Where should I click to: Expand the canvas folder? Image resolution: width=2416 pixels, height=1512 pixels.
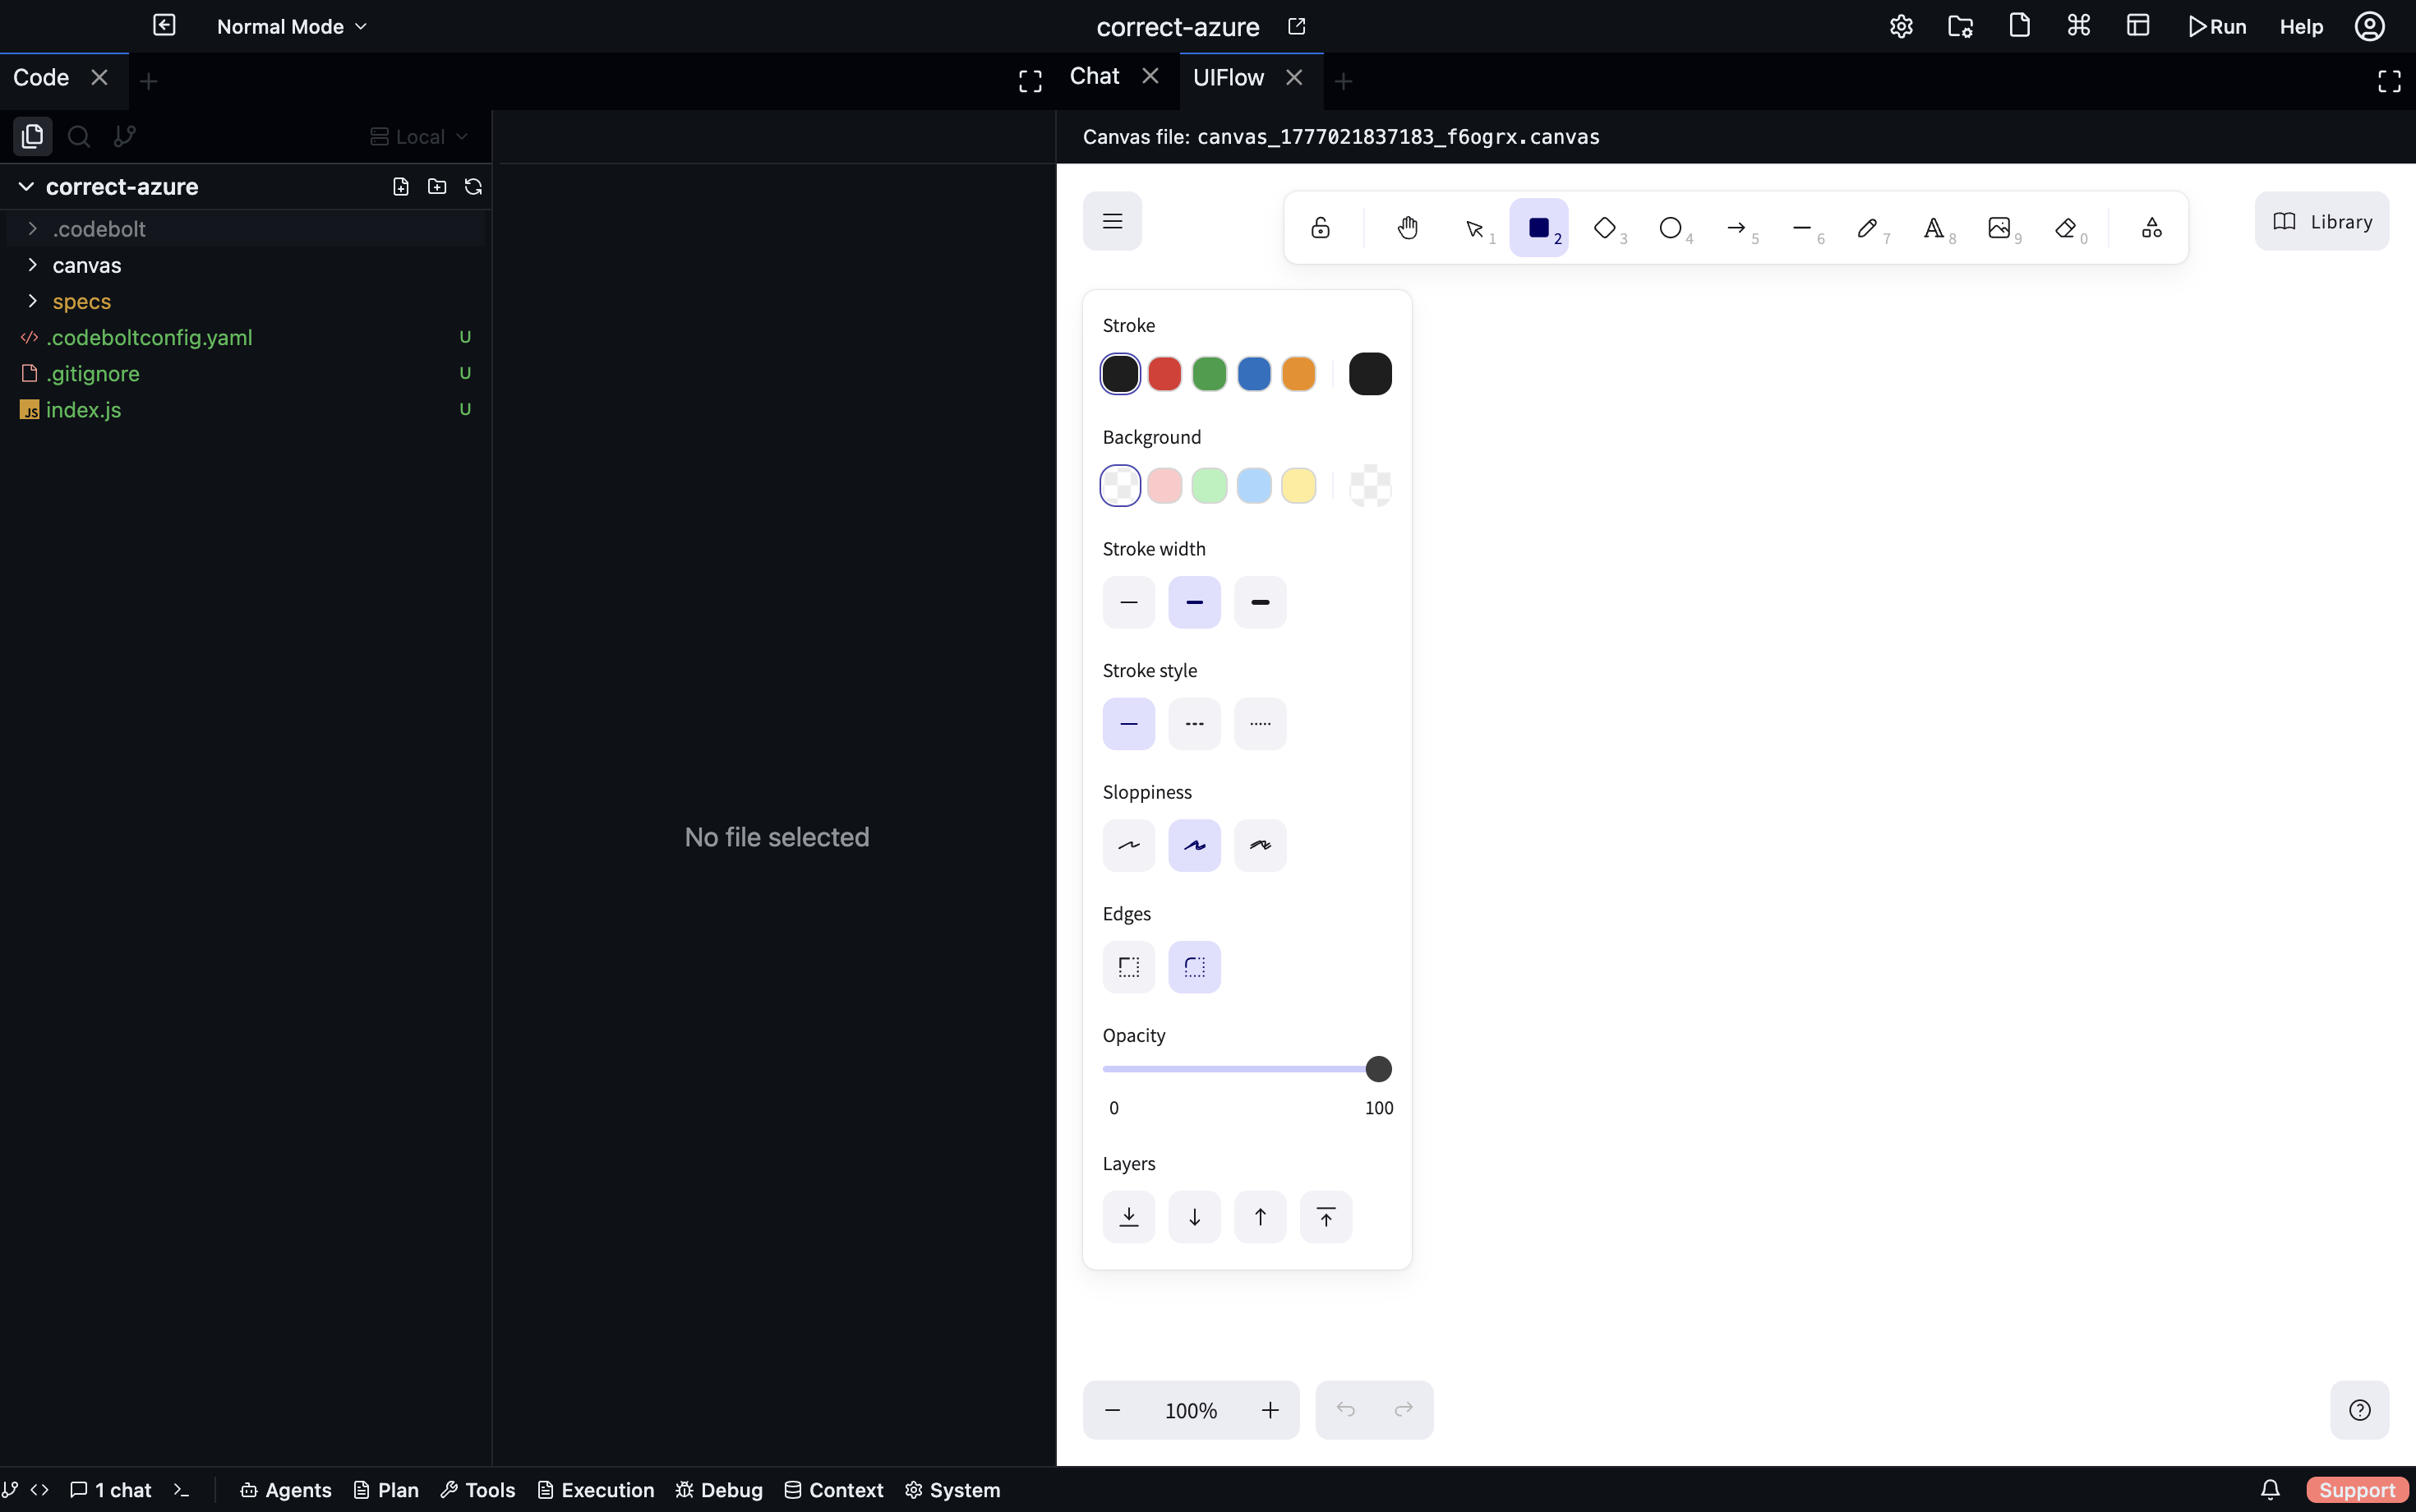(x=245, y=265)
